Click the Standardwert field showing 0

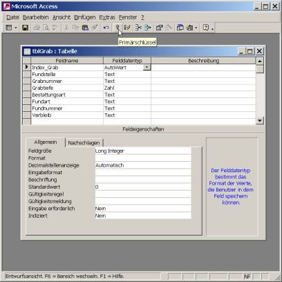[x=143, y=187]
